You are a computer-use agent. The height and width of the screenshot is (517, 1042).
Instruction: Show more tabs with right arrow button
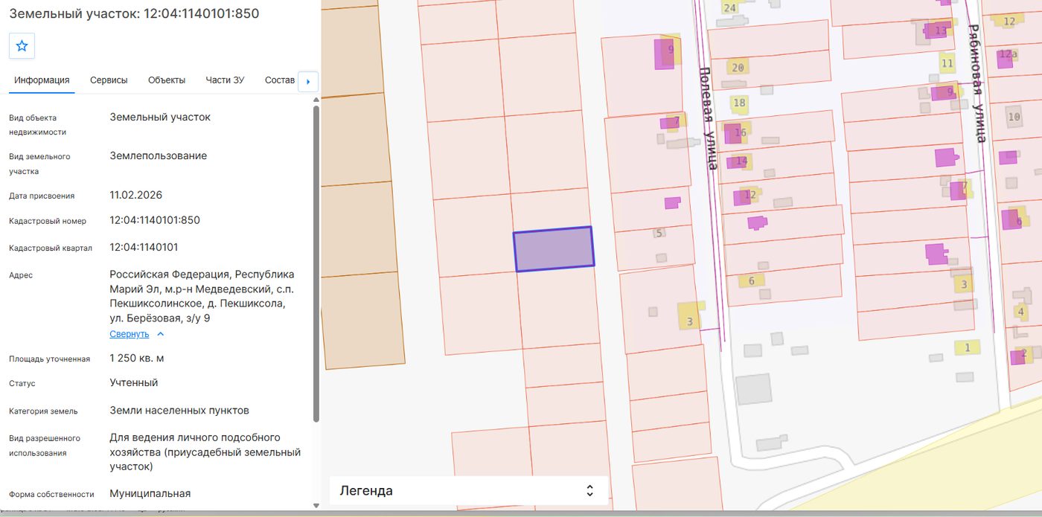tap(308, 81)
